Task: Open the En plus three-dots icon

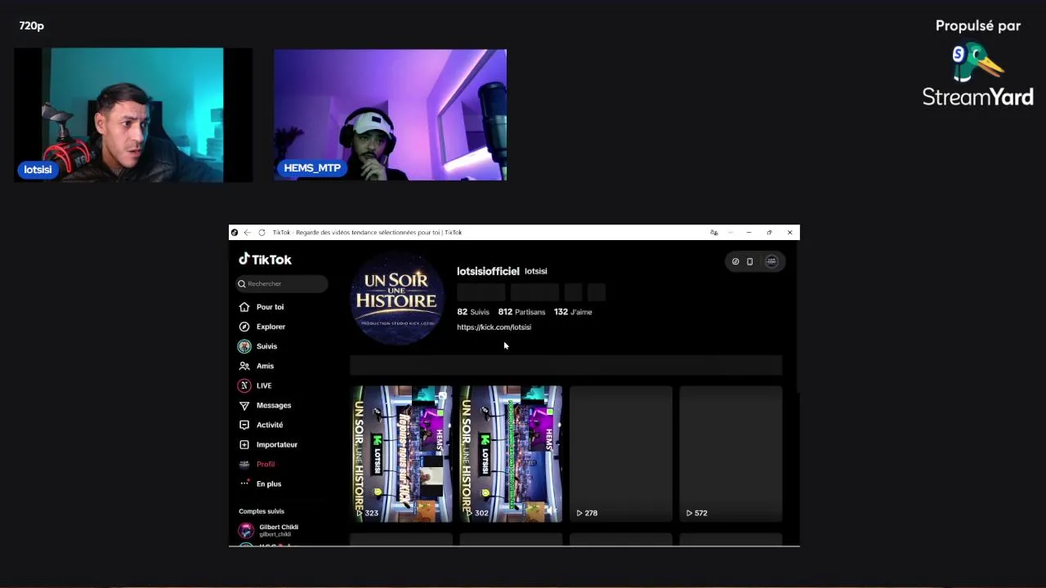Action: point(244,483)
